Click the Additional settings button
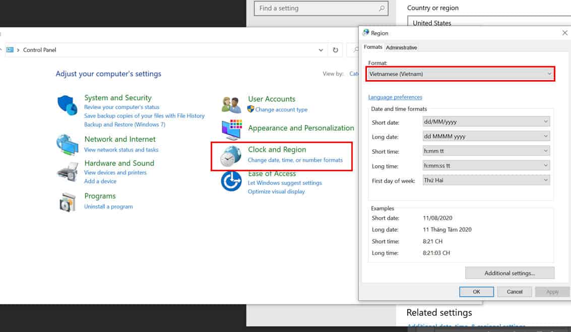Image resolution: width=571 pixels, height=332 pixels. tap(509, 273)
